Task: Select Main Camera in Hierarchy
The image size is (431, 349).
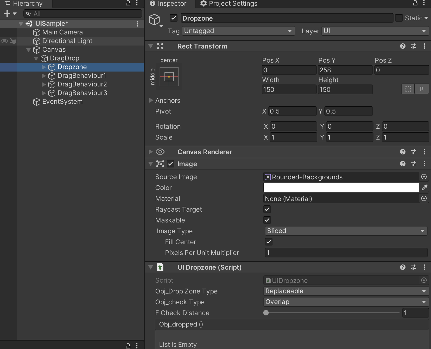Action: [62, 32]
